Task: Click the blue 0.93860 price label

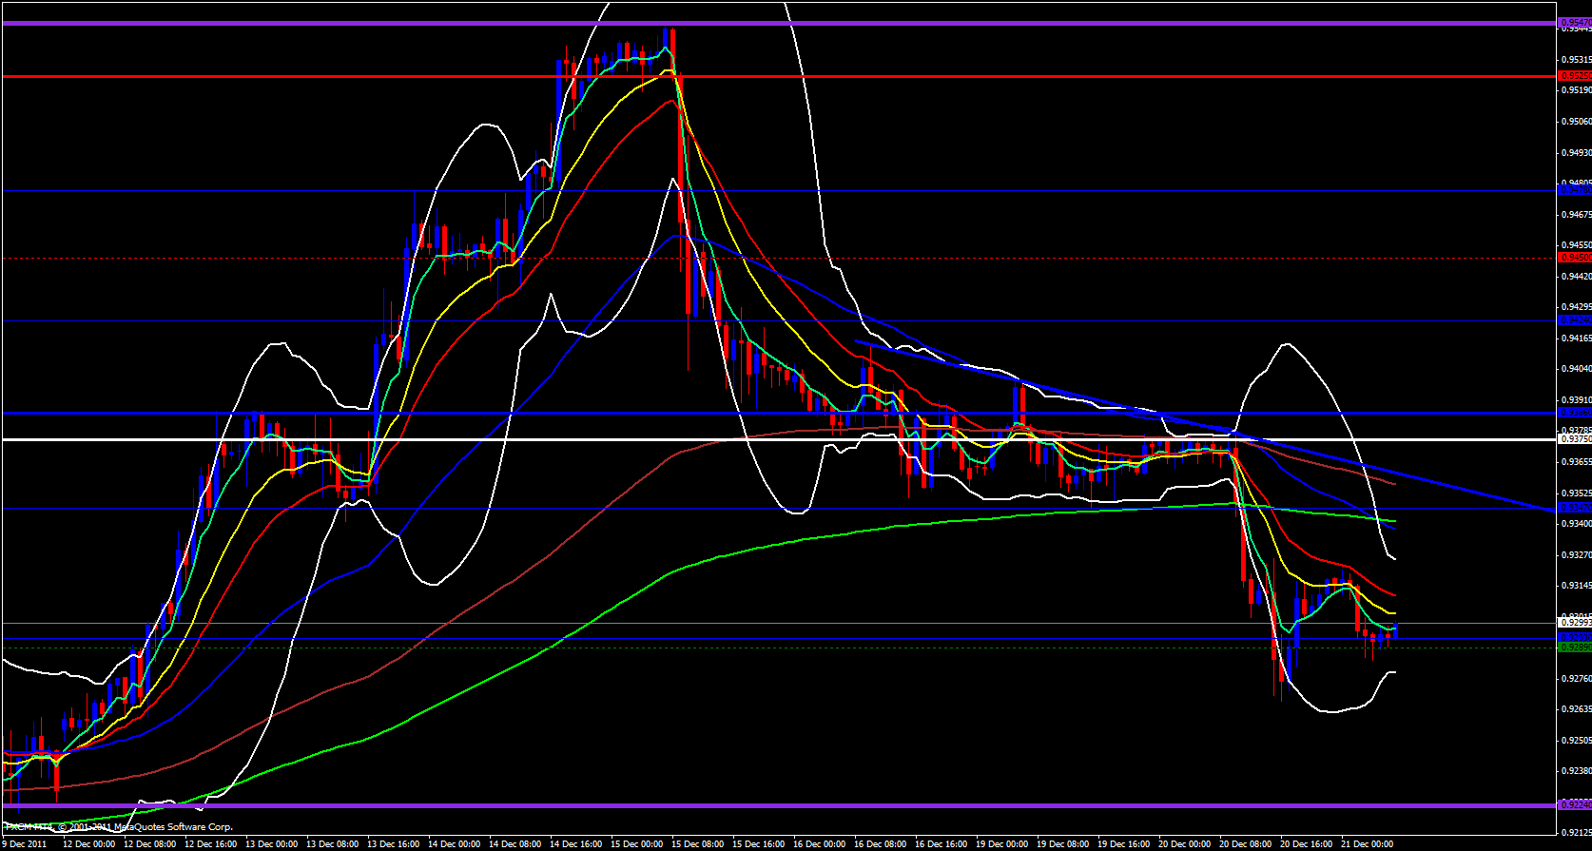Action: click(1574, 413)
